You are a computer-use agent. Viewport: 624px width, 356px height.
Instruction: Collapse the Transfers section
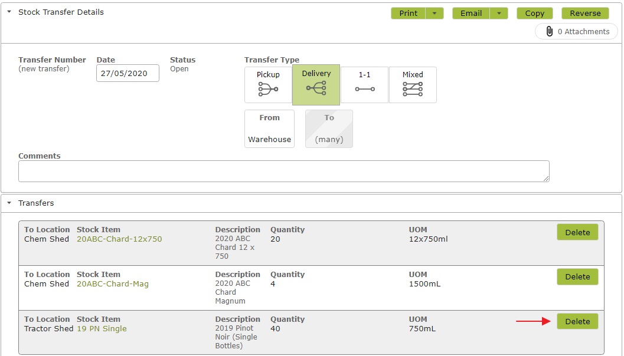pos(9,203)
